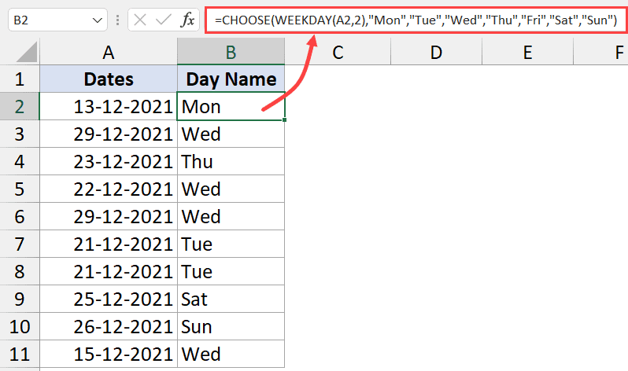Select the cell containing 25-12-2021
This screenshot has height=371, width=628.
click(108, 299)
